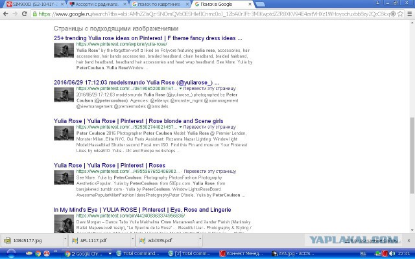Go back to the previous page
415x259 pixels.
[x=6, y=14]
